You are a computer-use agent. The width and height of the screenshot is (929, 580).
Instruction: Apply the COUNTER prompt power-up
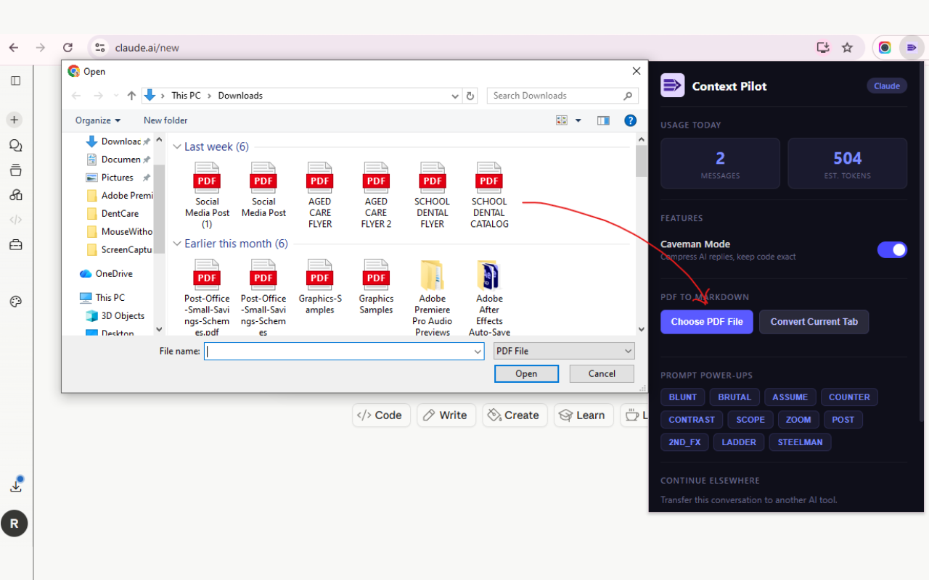849,397
